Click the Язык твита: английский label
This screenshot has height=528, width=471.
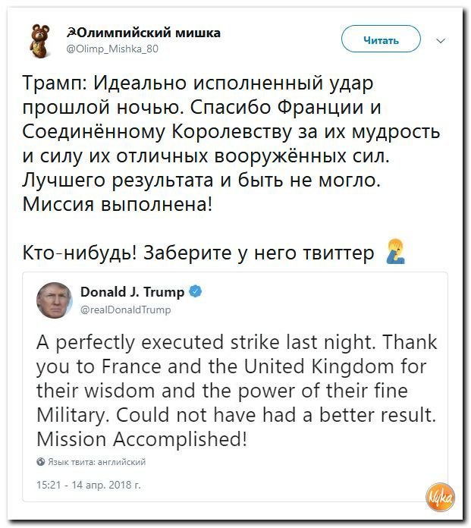point(97,462)
